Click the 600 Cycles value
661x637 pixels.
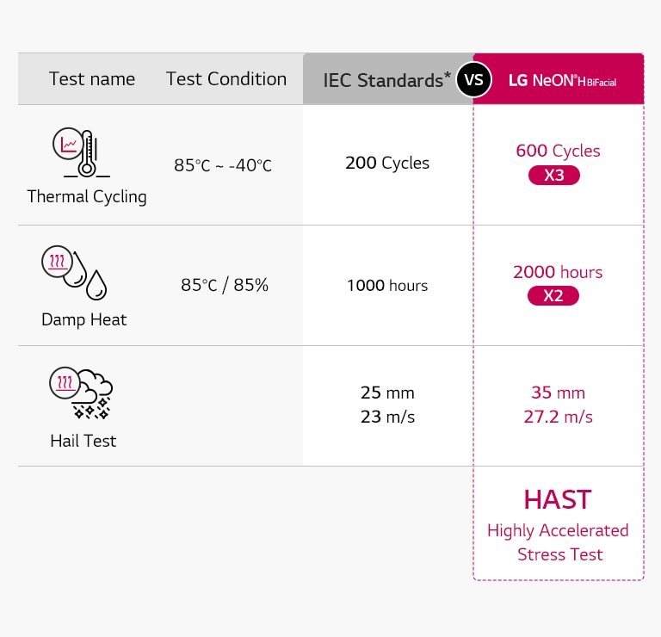coord(558,151)
